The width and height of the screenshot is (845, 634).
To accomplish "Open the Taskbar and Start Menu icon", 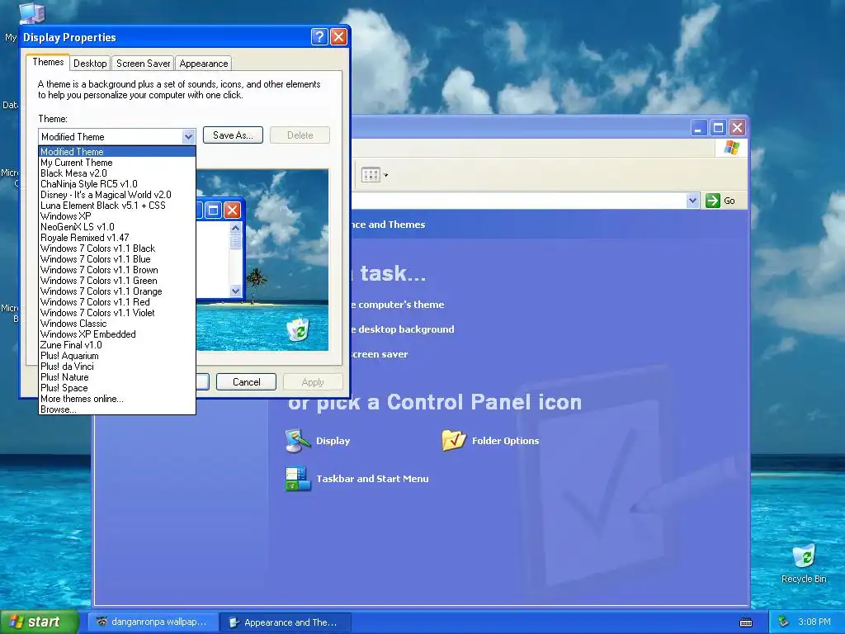I will coord(297,478).
